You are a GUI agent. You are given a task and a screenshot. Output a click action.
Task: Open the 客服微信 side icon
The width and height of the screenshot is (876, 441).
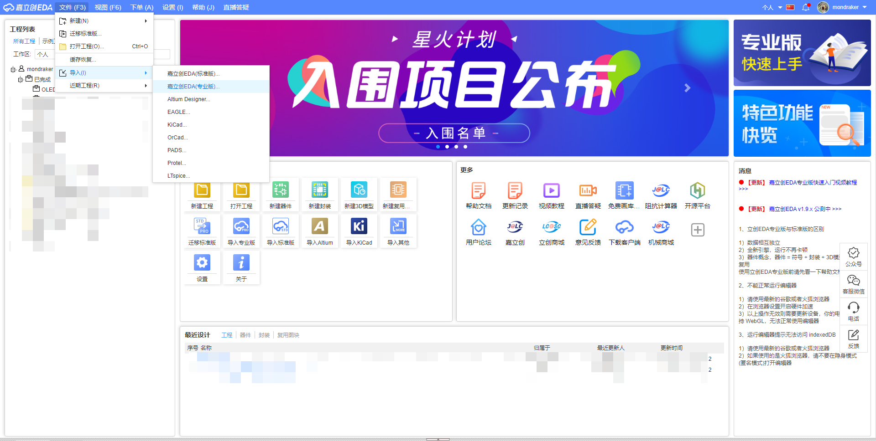[x=853, y=284]
